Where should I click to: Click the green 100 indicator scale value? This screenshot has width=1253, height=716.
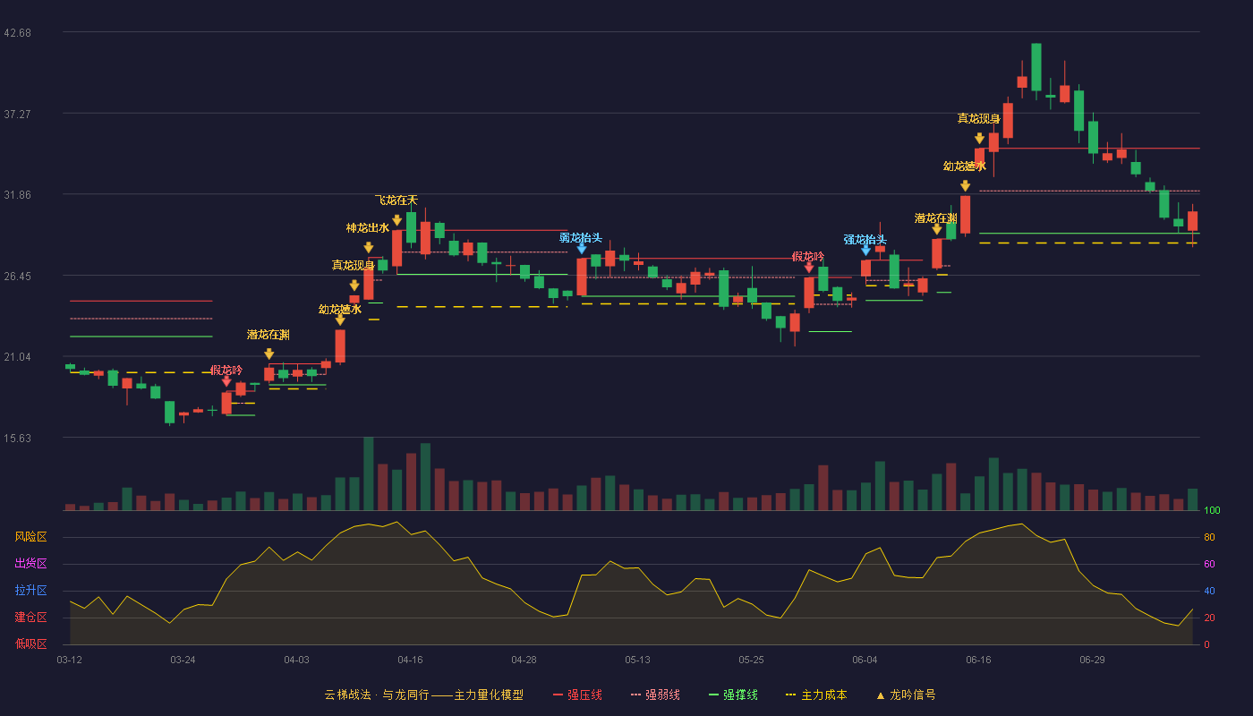(1212, 511)
